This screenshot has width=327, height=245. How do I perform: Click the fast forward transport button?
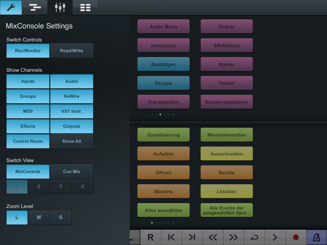[x=233, y=237]
